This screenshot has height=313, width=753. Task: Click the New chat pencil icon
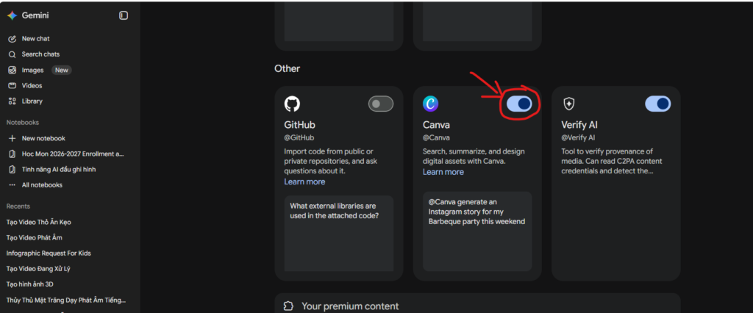pos(13,38)
